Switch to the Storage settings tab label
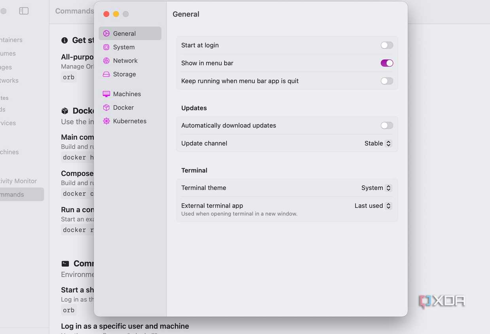 point(125,74)
